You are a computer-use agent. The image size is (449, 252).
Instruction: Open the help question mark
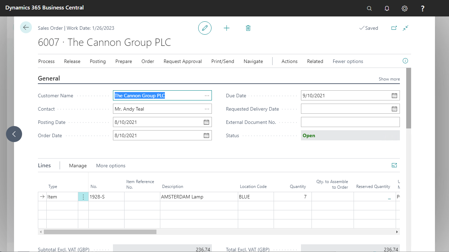423,8
